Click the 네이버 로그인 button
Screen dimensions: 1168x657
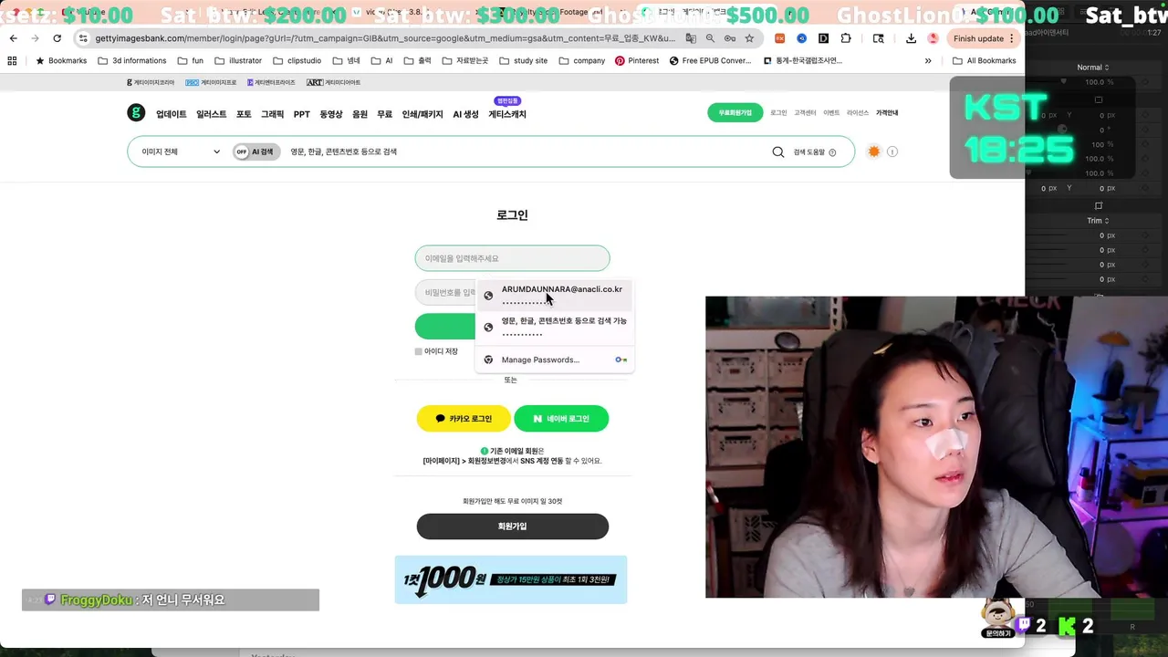pos(561,418)
